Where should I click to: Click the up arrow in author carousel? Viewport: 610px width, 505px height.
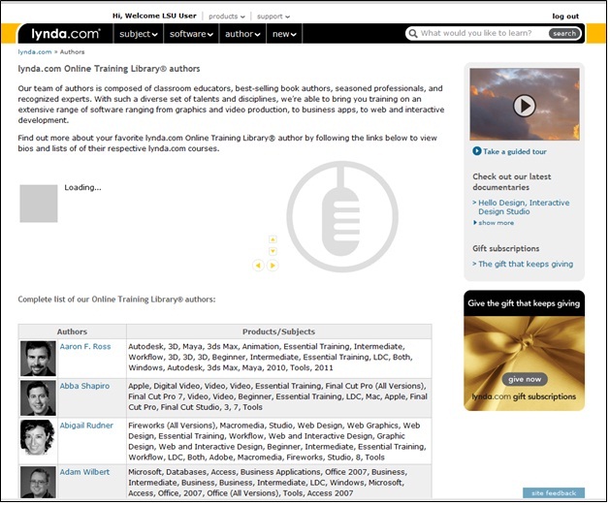273,239
